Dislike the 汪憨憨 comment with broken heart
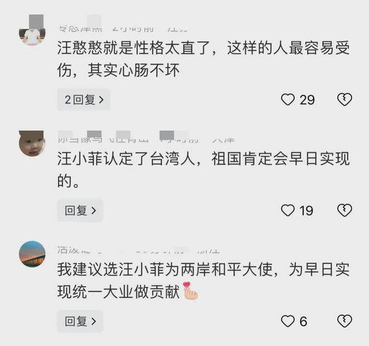 [x=344, y=99]
